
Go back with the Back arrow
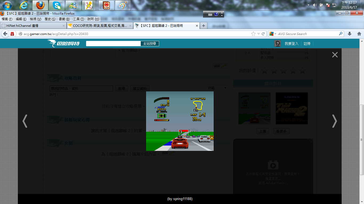pyautogui.click(x=5, y=34)
